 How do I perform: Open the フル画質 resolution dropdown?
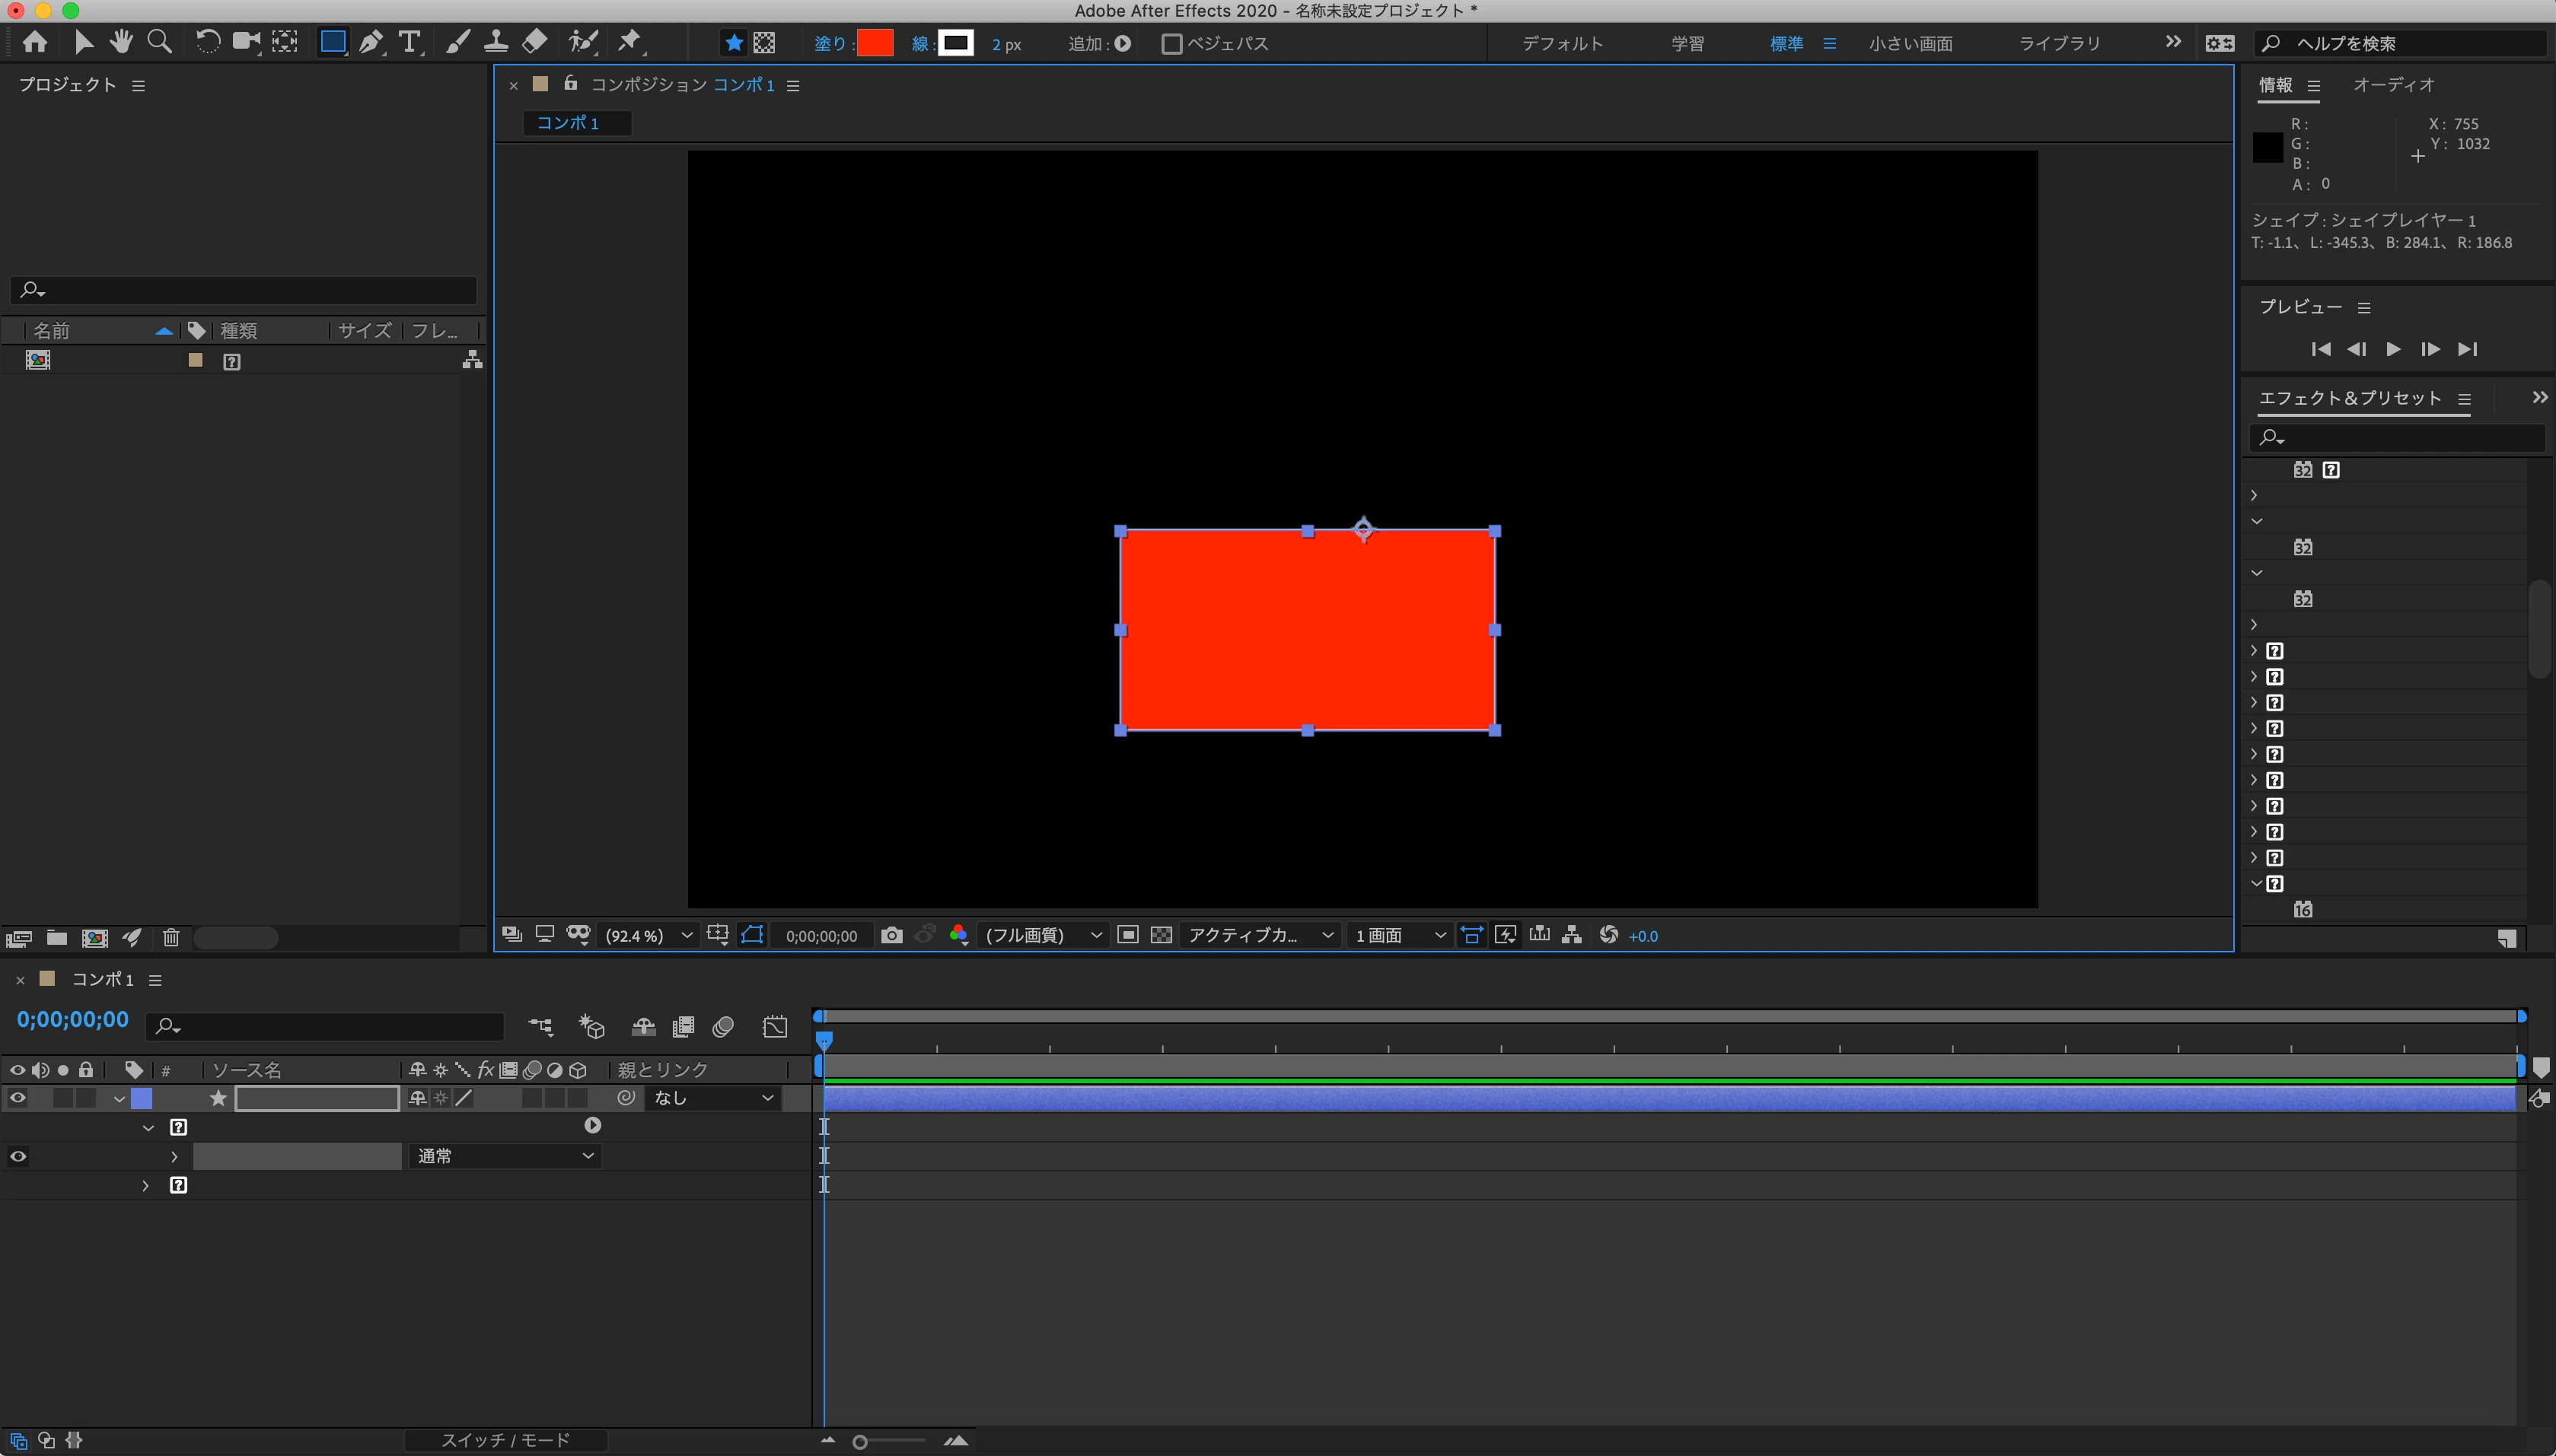click(1042, 935)
